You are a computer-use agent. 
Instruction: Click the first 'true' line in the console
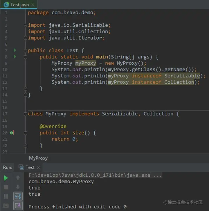point(34,188)
